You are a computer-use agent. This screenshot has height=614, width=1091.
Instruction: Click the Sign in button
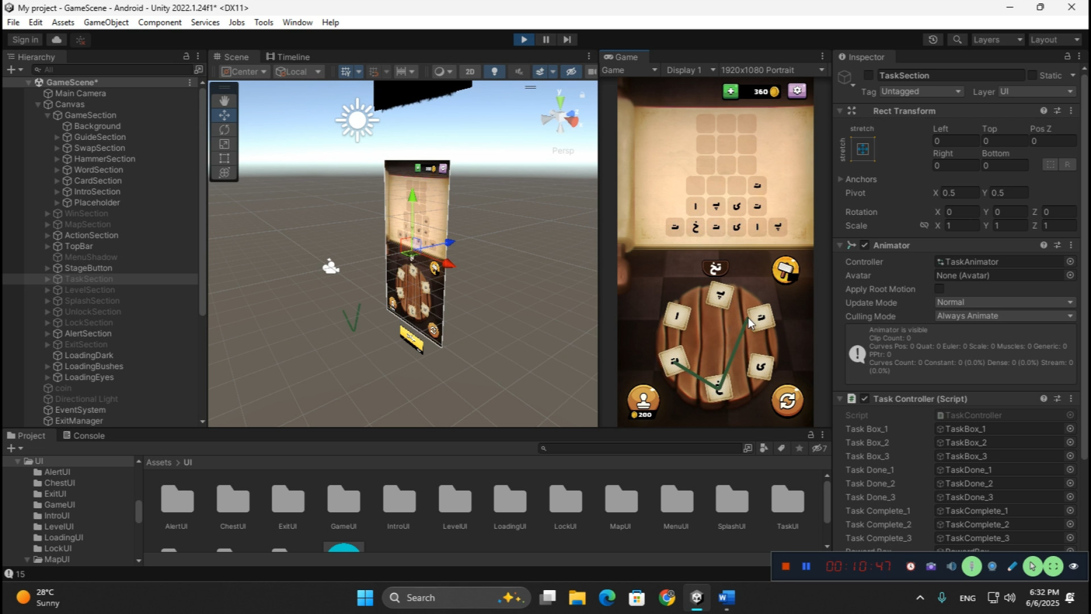coord(25,40)
